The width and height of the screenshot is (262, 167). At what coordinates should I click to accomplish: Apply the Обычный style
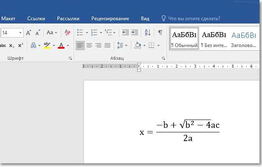point(184,38)
